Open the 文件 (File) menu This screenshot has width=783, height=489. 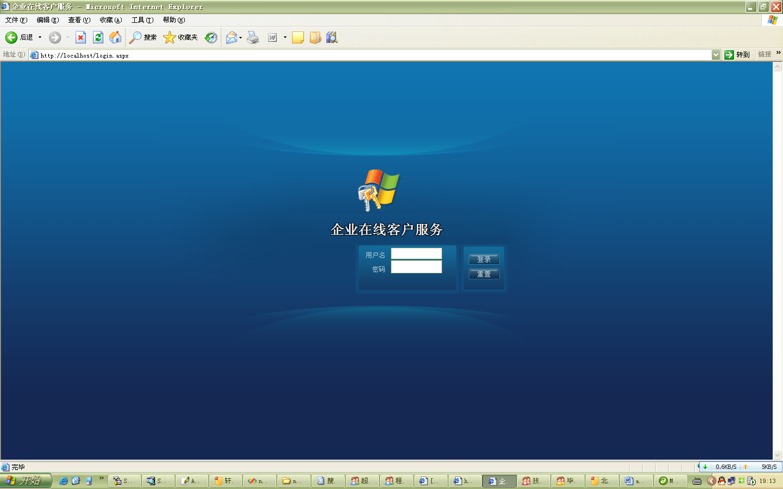16,20
